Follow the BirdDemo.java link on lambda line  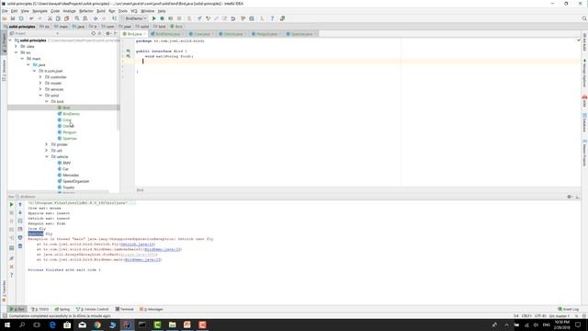(x=164, y=249)
